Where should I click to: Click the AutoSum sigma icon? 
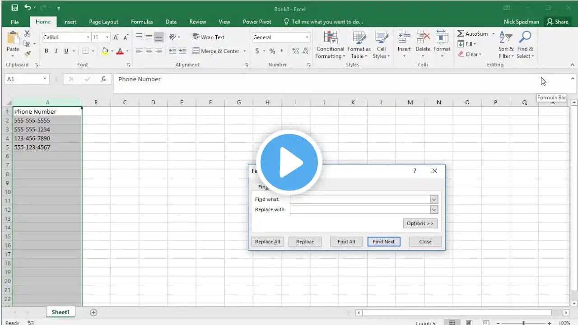point(461,34)
